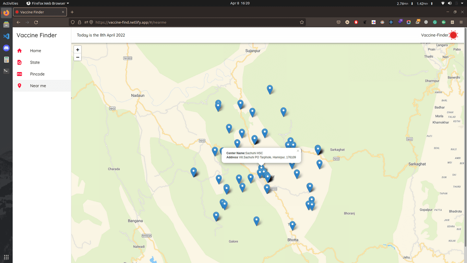Close the Vaccine Finder tab
Viewport: 467px width, 263px height.
click(63, 12)
